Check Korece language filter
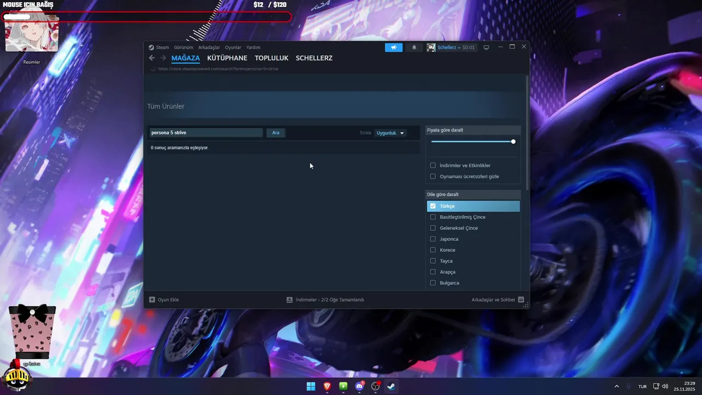Image resolution: width=702 pixels, height=395 pixels. 433,250
